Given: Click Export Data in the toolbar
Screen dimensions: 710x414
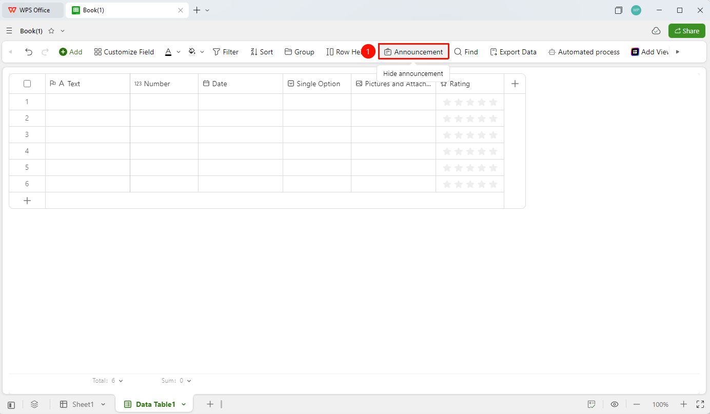Looking at the screenshot, I should coord(513,52).
